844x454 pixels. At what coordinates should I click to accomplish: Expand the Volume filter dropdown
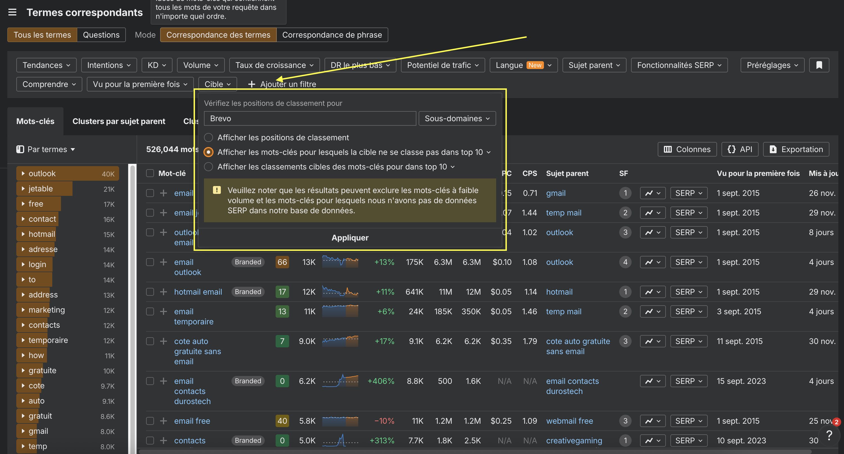tap(201, 65)
